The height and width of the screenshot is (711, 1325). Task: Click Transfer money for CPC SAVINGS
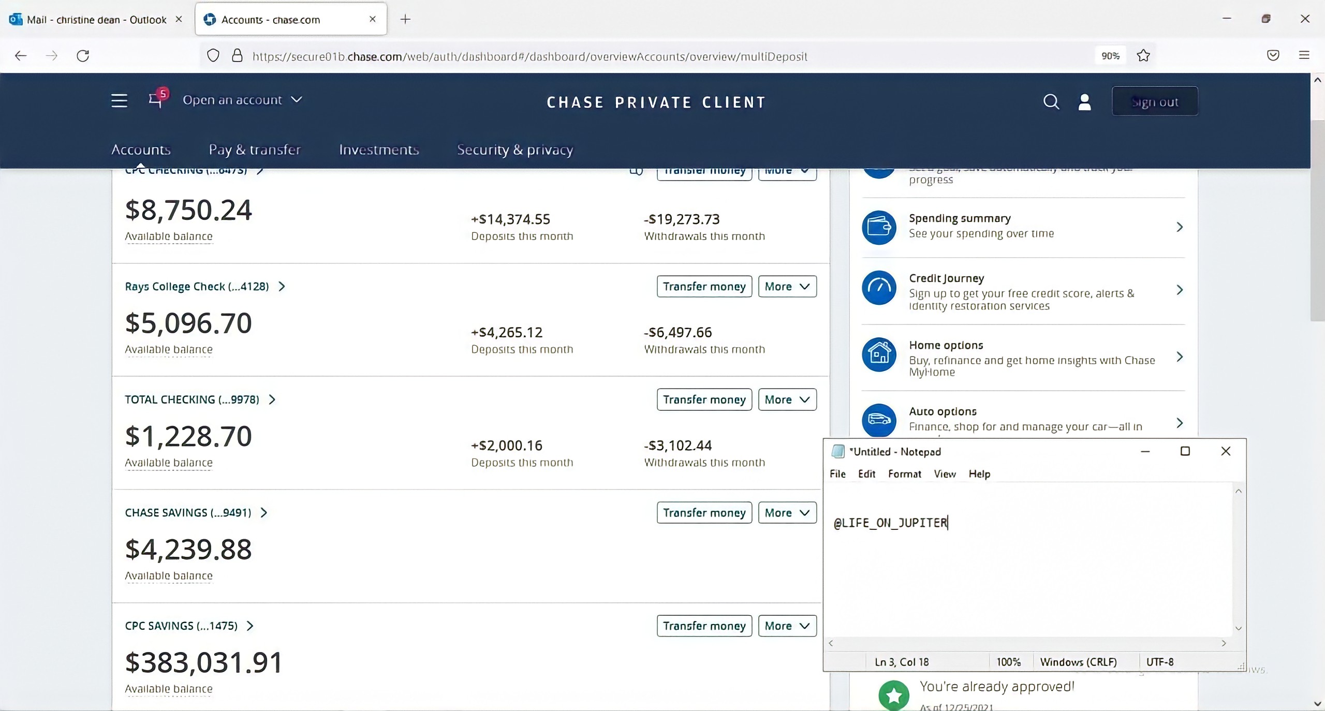pyautogui.click(x=704, y=626)
